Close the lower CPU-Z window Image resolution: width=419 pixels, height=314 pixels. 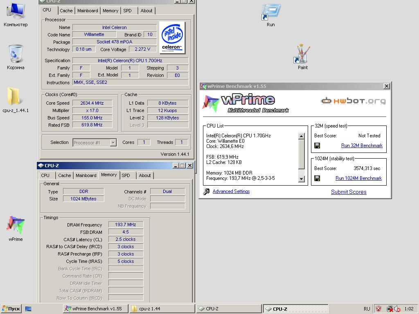coord(190,166)
